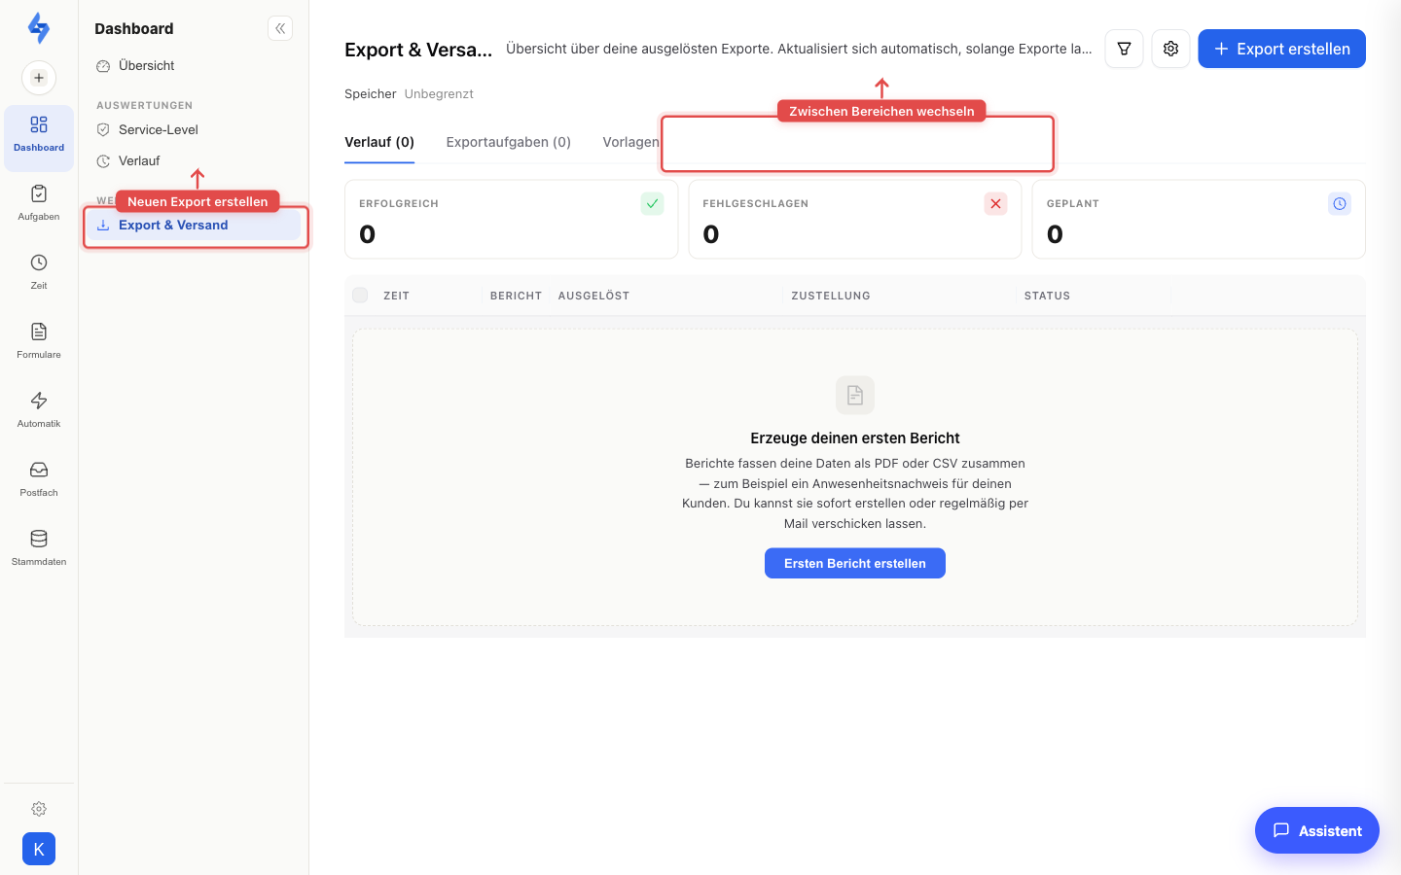Open export settings gear in header
Image resolution: width=1401 pixels, height=875 pixels.
(x=1170, y=49)
